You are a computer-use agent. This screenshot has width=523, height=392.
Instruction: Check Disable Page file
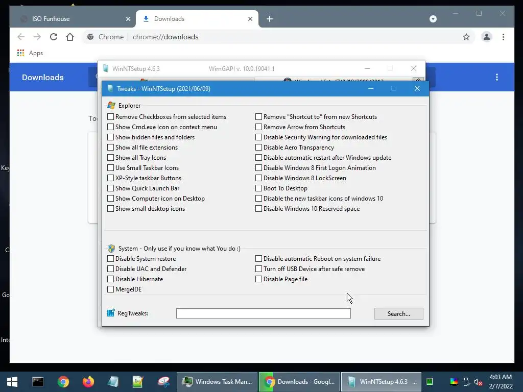pyautogui.click(x=281, y=279)
